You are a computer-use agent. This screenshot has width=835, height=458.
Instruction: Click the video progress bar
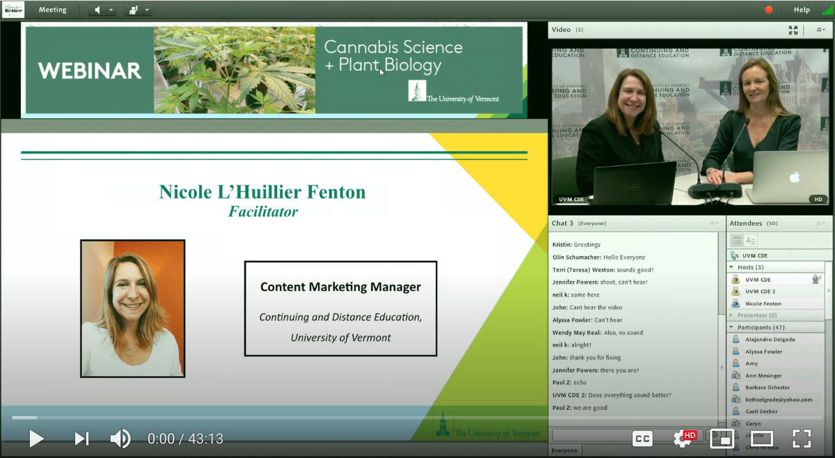pos(417,418)
